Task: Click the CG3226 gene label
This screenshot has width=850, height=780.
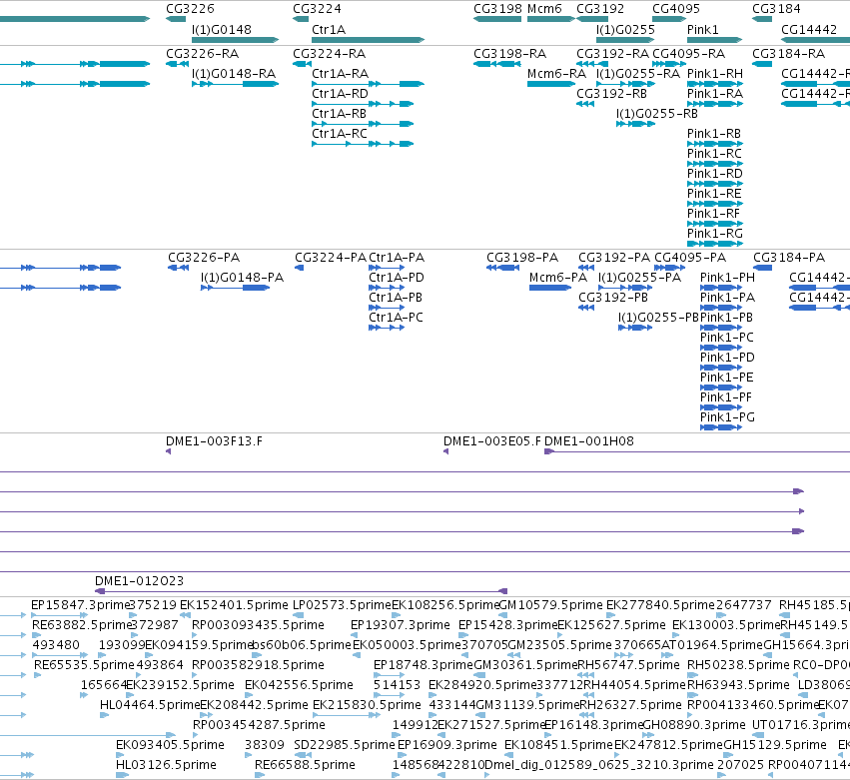Action: click(x=190, y=9)
